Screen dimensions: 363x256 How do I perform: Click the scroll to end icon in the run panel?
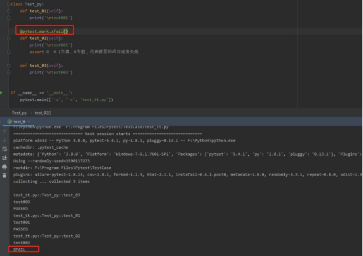[5, 158]
